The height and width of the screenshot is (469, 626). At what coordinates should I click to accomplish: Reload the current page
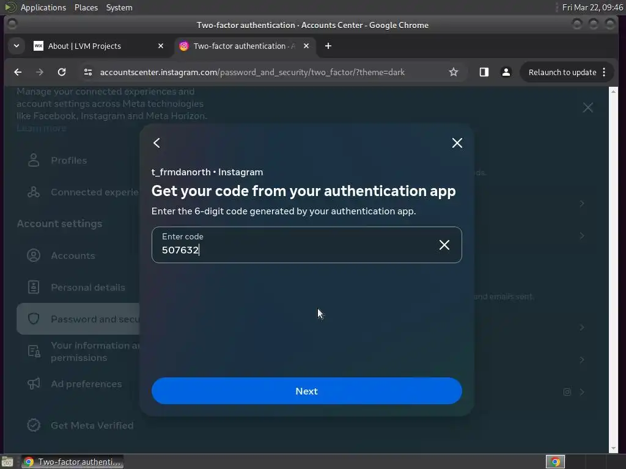62,72
